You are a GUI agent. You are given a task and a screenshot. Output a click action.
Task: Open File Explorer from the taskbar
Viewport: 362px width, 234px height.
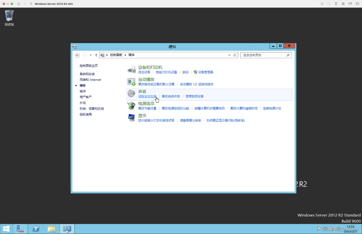[x=52, y=229]
